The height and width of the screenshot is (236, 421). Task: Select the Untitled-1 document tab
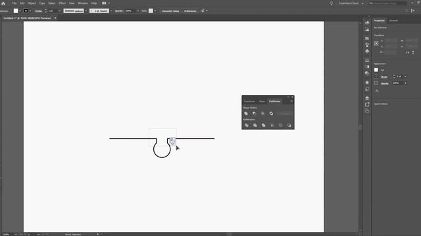point(27,18)
